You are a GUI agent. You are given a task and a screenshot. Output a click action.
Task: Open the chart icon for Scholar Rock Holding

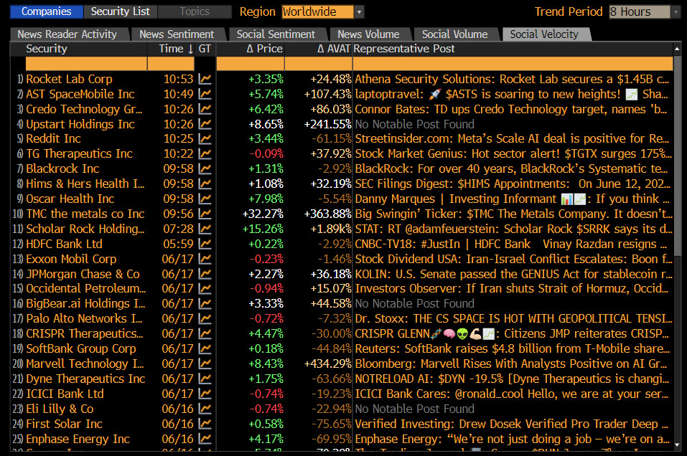pyautogui.click(x=205, y=229)
